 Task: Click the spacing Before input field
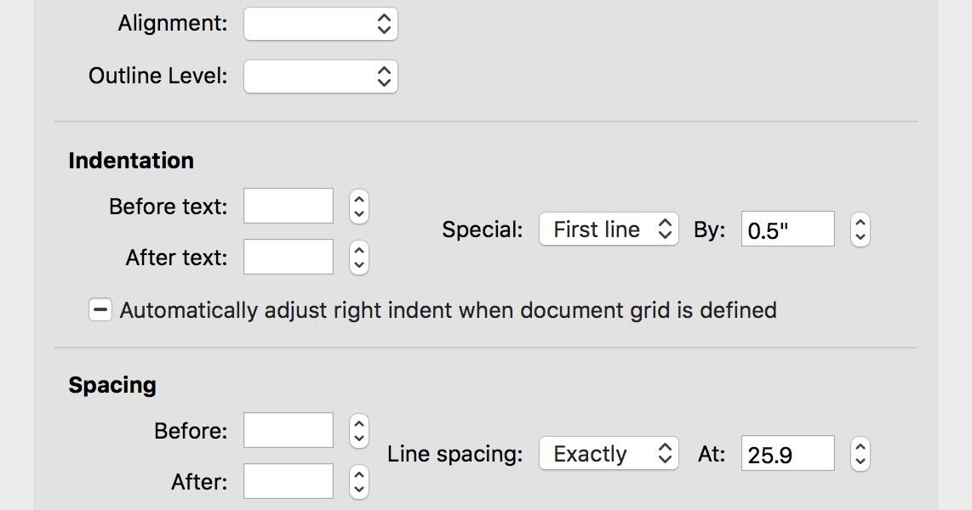point(288,430)
